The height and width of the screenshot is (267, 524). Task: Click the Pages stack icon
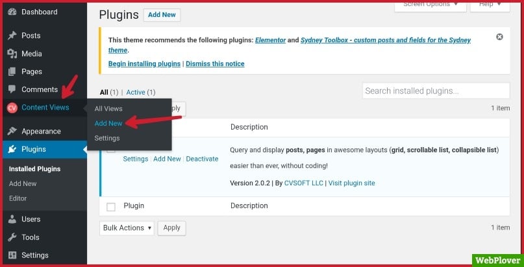[x=12, y=71]
